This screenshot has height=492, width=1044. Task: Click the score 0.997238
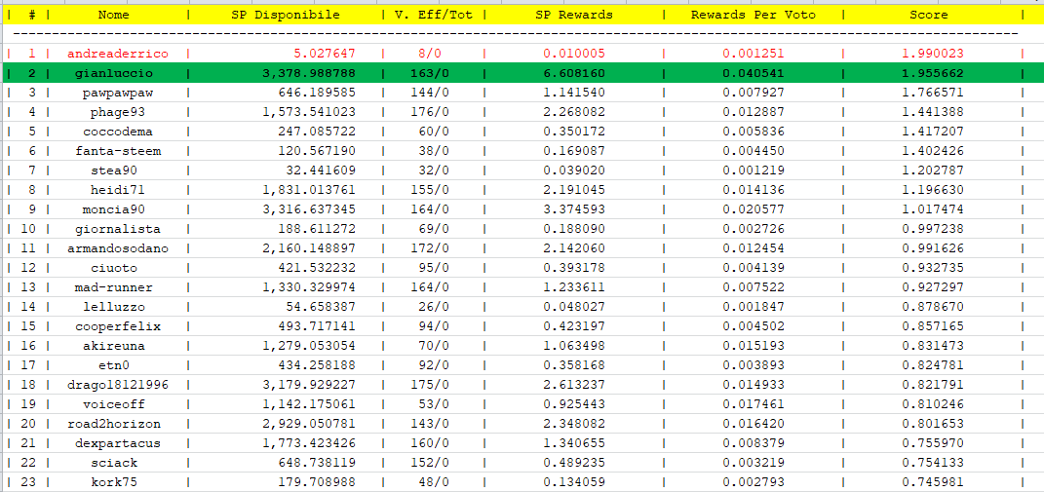click(x=932, y=229)
